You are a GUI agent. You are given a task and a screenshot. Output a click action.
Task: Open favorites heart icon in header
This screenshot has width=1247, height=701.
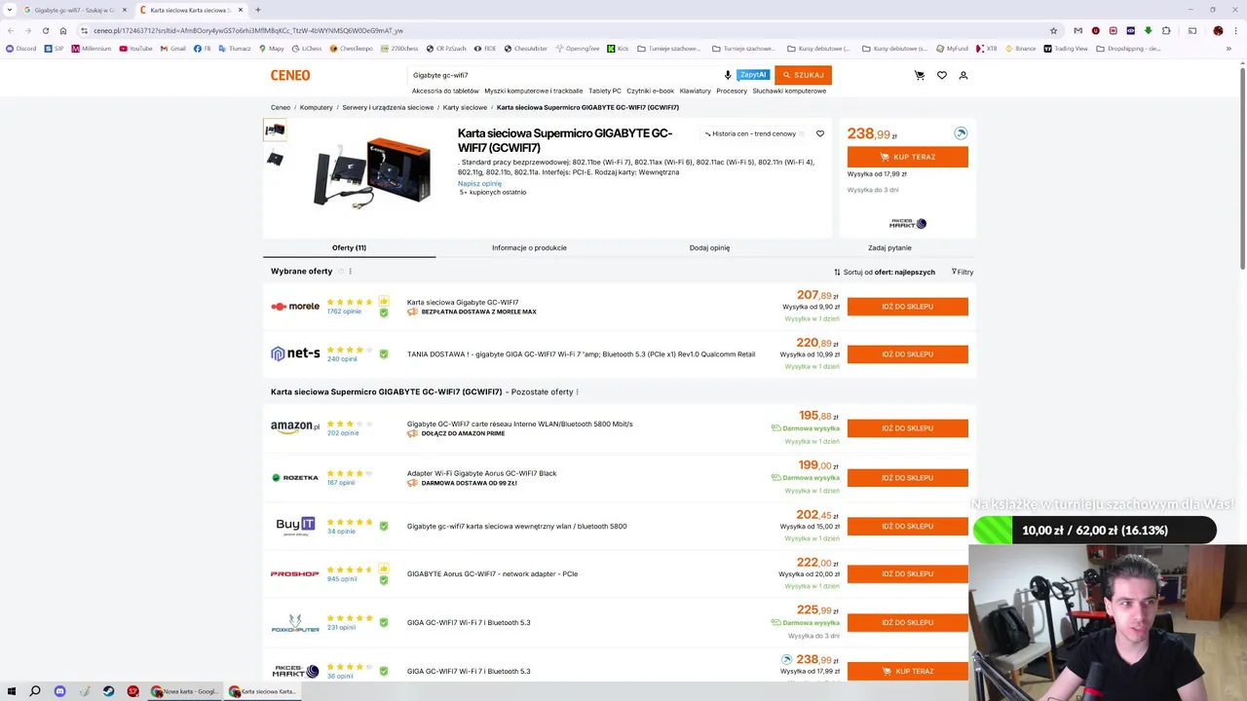[941, 75]
